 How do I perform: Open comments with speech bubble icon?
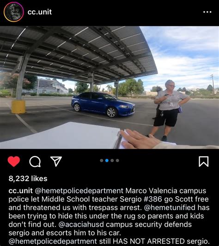(35, 161)
